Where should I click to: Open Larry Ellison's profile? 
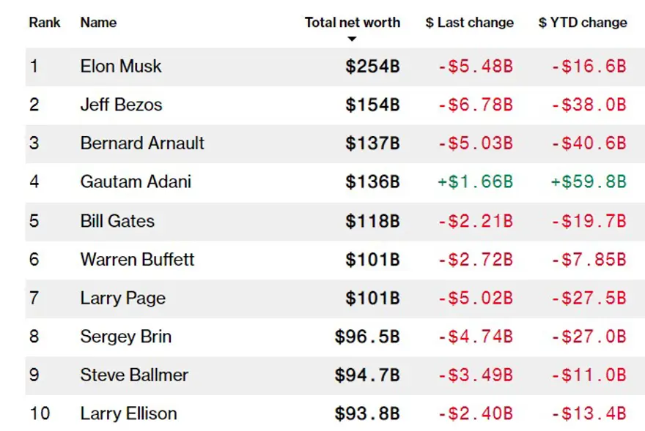(x=128, y=414)
